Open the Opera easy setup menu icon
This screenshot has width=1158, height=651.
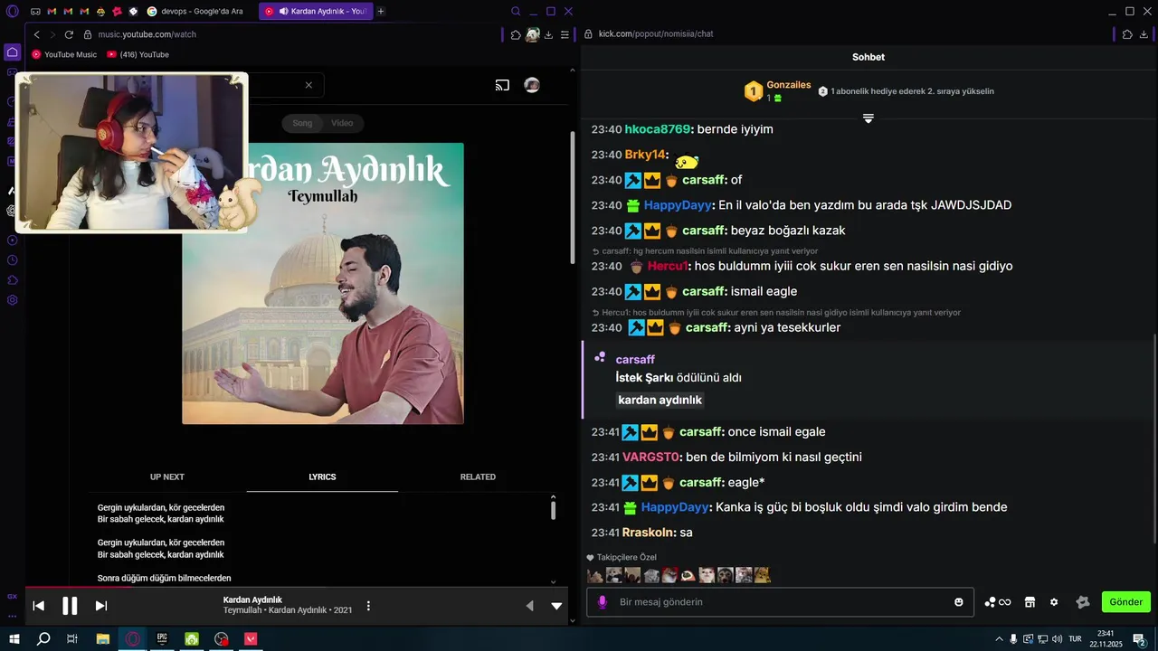point(565,34)
